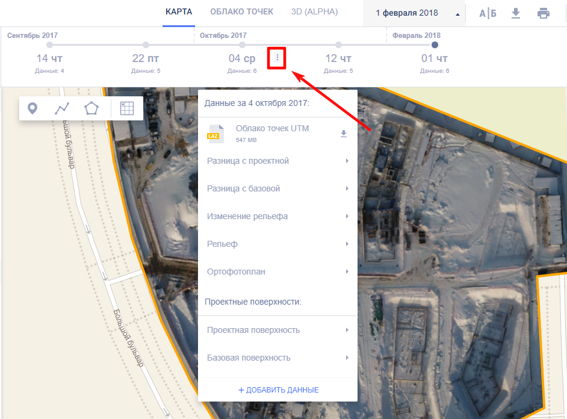Viewport: 567px width, 419px height.
Task: Expand Изменение рельефа submenu
Action: 277,216
